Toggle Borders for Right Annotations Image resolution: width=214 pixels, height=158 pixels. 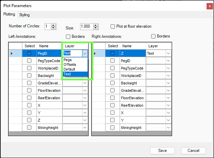click(x=153, y=36)
